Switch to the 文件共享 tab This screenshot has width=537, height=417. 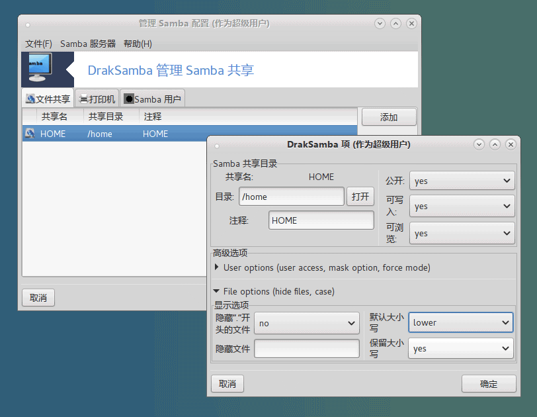point(48,99)
